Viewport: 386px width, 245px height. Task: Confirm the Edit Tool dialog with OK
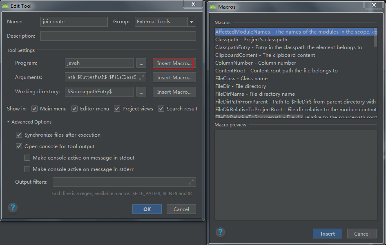(x=147, y=209)
